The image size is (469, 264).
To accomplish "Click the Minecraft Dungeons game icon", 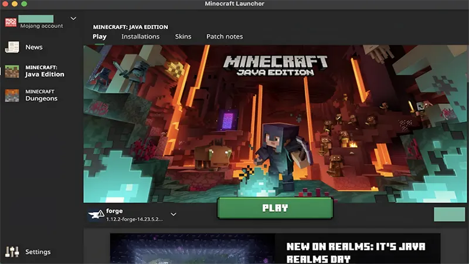I will [x=12, y=96].
